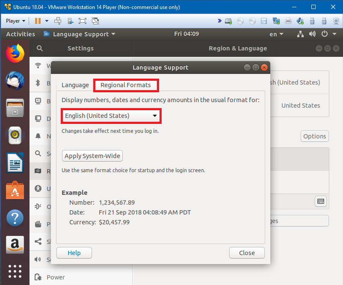Screen dimensions: 343x285
Task: Open the VMware Player menu dropdown
Action: point(16,21)
